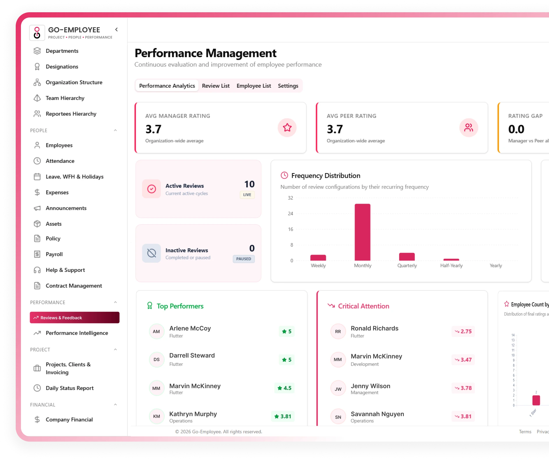
Task: Open the Employee List tab
Action: (254, 86)
